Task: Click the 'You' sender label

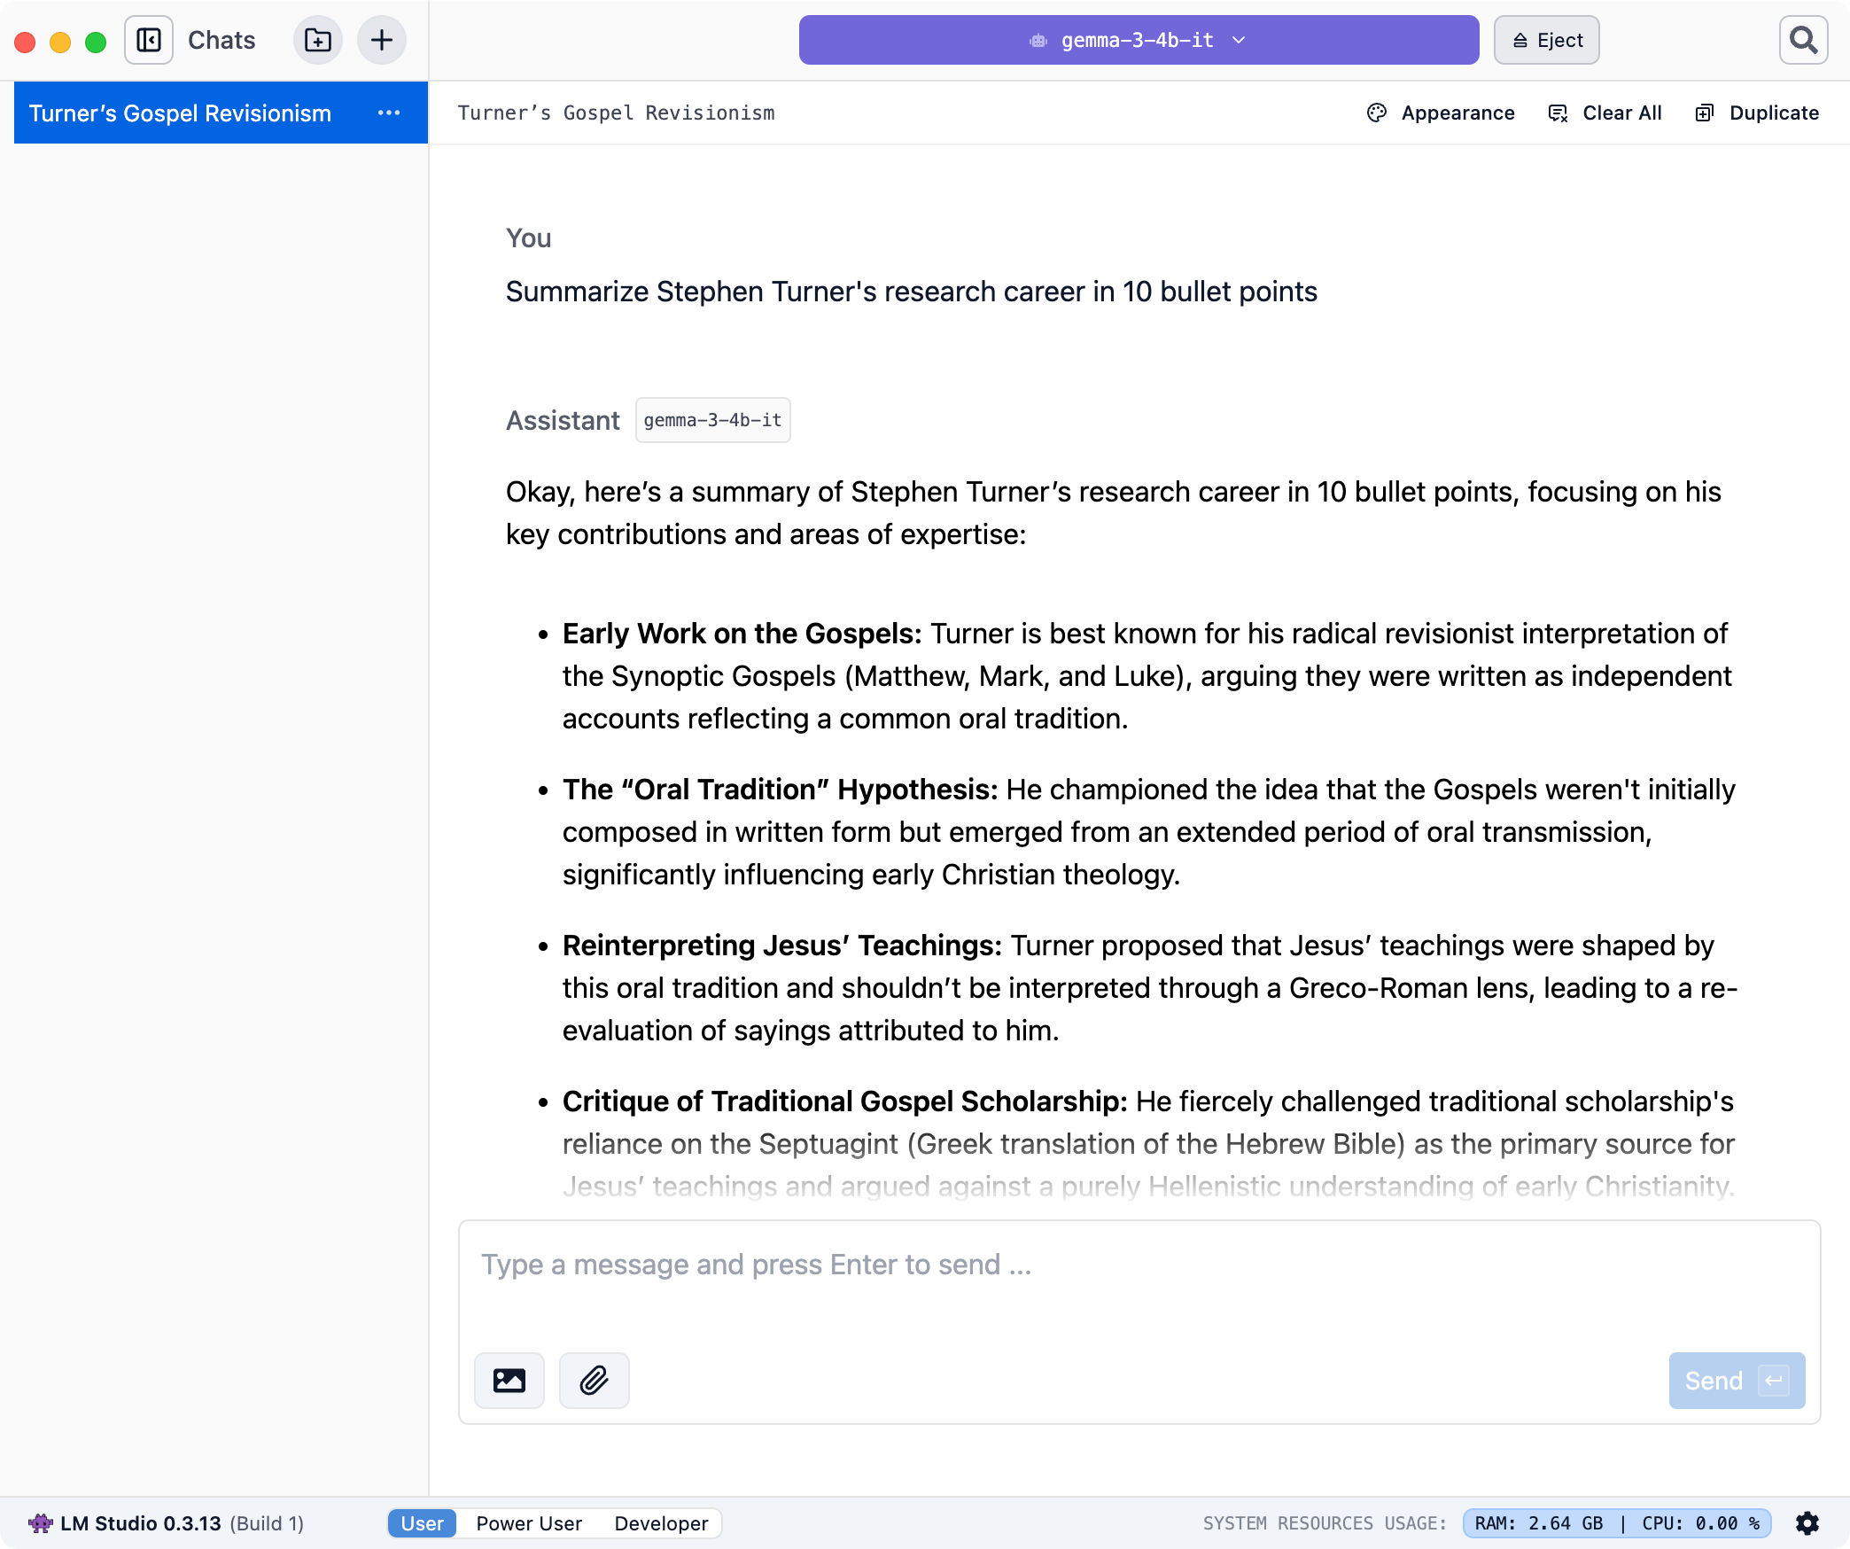Action: click(528, 238)
